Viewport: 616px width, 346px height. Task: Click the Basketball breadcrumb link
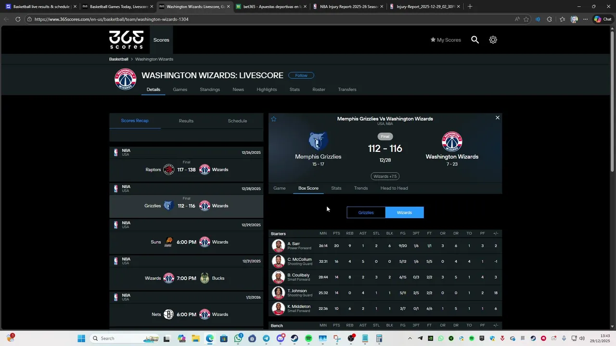[118, 59]
